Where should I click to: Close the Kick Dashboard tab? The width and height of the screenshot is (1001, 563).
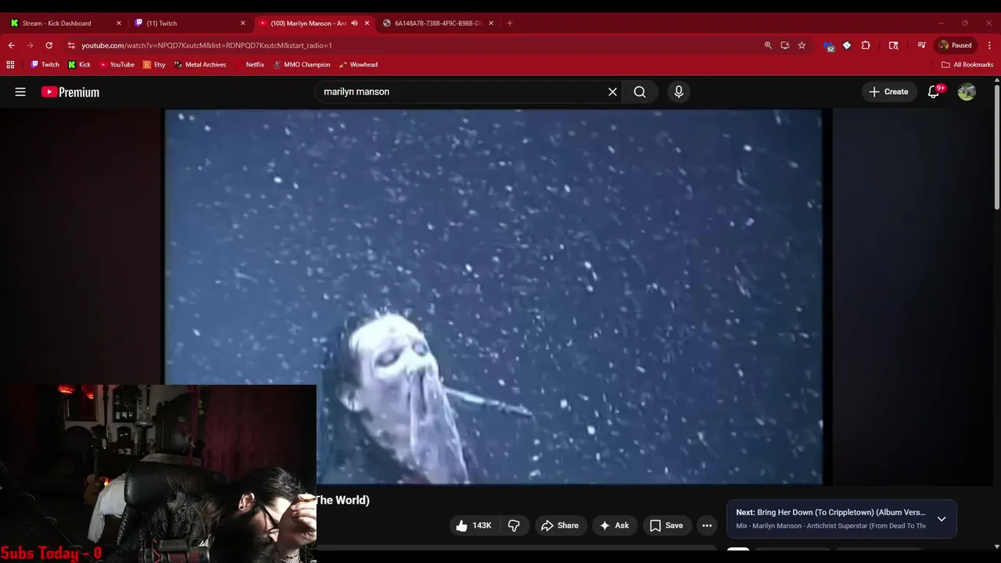(x=119, y=23)
